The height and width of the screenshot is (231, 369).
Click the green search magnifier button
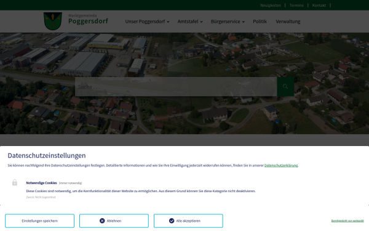285,86
